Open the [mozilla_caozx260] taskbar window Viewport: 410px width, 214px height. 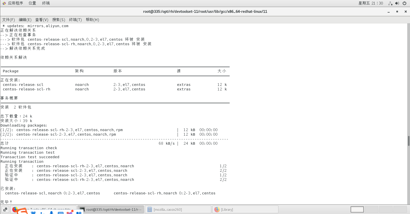[x=178, y=209]
